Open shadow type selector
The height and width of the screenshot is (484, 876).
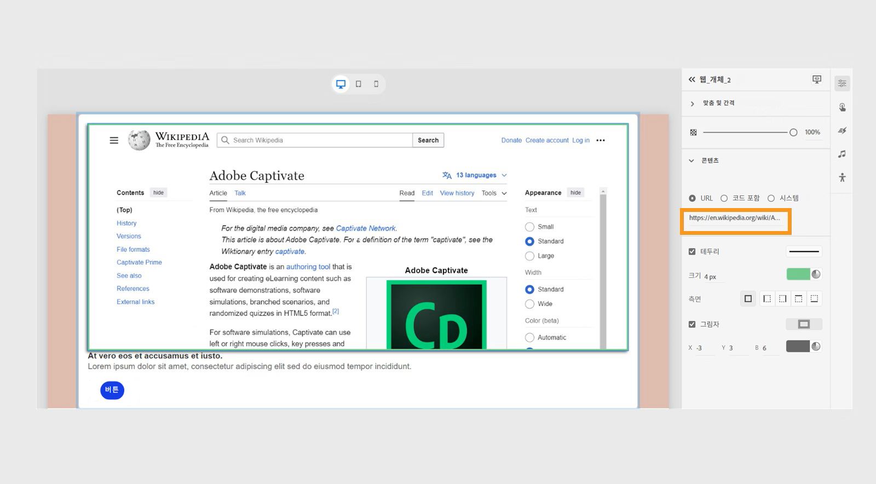[804, 324]
